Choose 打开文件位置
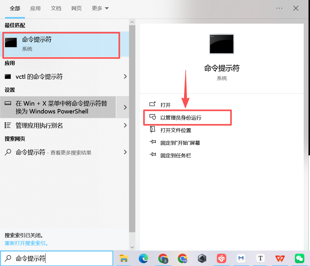310x266 pixels. [x=176, y=130]
